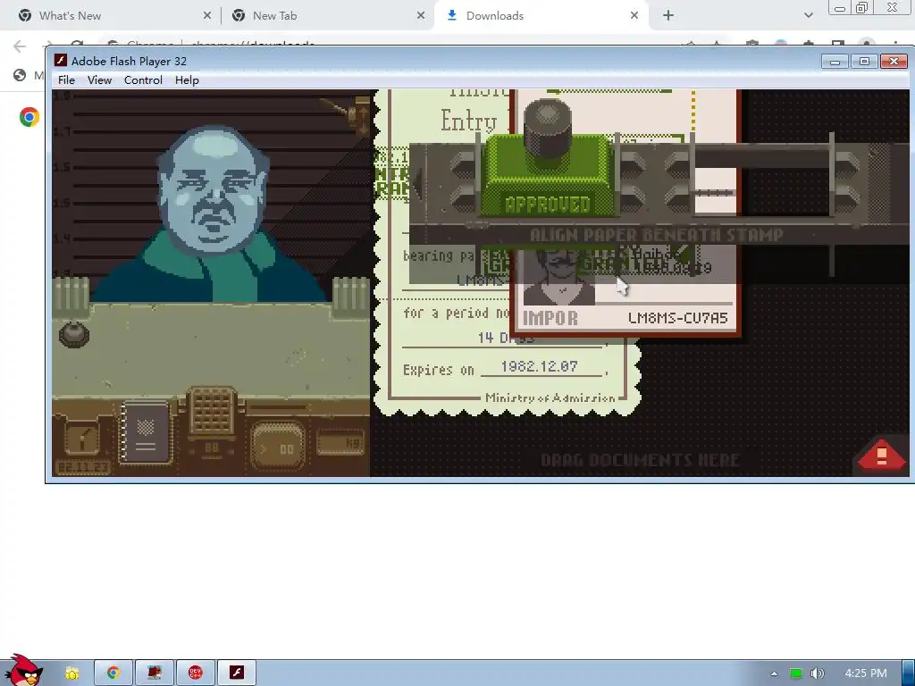Open the file explorer folder in the taskbar
915x686 pixels.
pos(71,673)
